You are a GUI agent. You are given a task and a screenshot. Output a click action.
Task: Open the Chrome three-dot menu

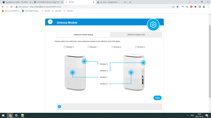click(208, 7)
